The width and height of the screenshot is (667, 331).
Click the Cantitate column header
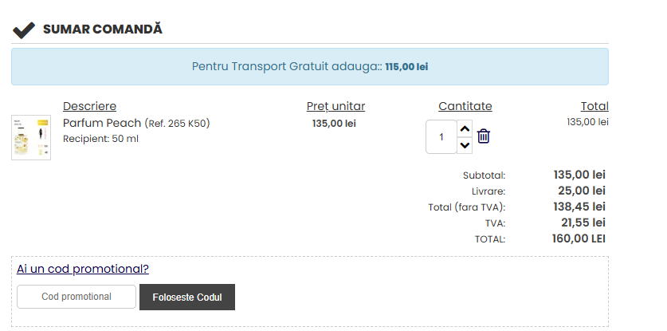[x=465, y=106]
